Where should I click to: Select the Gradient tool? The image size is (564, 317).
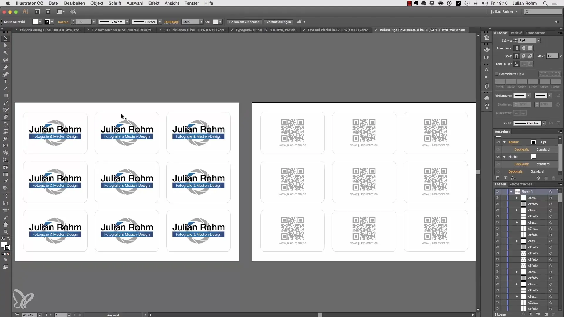click(x=5, y=174)
